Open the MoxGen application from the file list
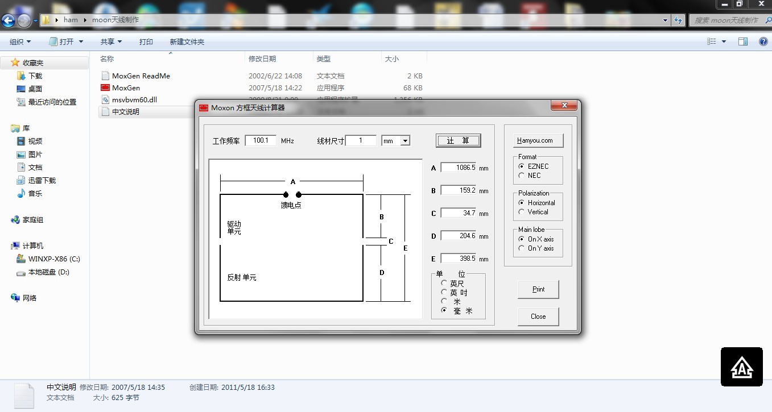Screen dimensions: 772x412 point(126,88)
